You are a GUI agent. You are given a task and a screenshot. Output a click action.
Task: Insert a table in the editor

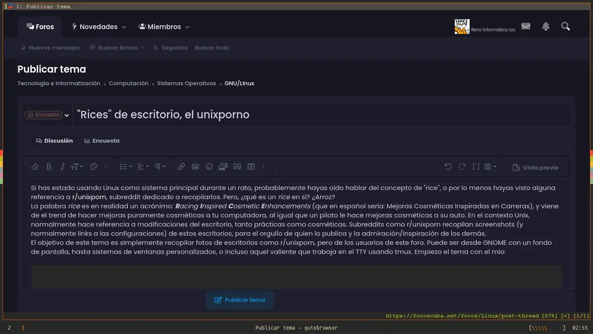click(x=251, y=167)
